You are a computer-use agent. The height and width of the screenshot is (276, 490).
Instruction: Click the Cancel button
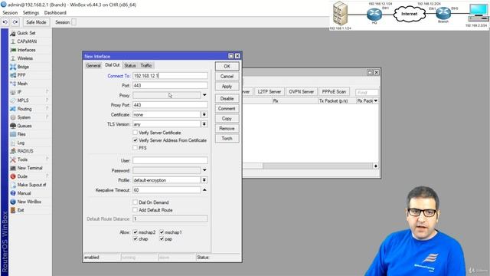(227, 77)
